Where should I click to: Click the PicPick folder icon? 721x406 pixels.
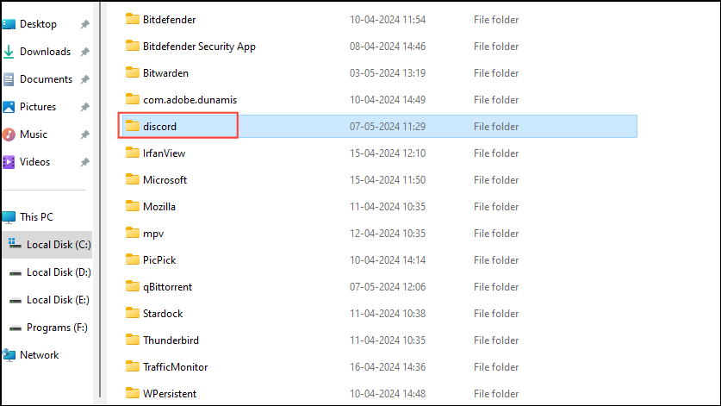[x=133, y=259]
